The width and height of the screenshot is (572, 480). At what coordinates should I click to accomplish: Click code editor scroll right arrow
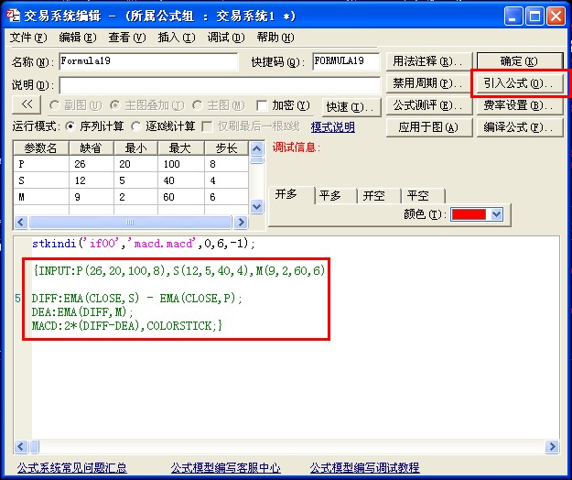pos(552,446)
